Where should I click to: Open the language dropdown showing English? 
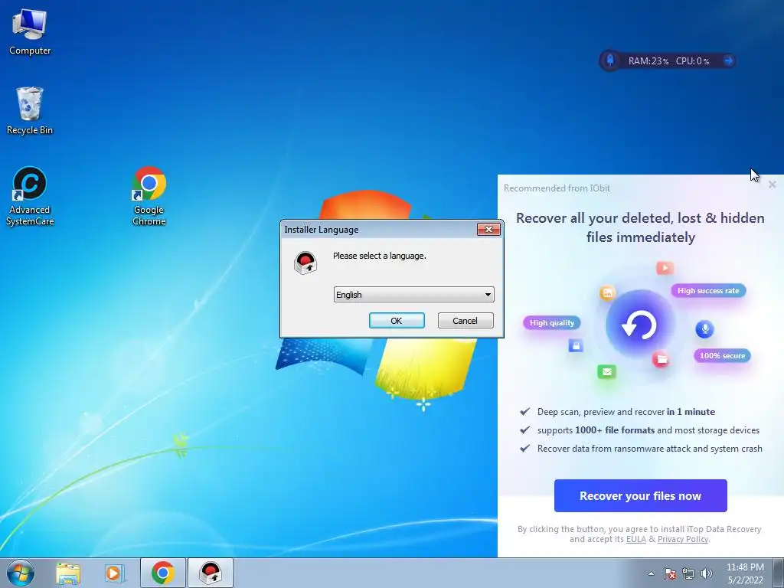pyautogui.click(x=414, y=295)
